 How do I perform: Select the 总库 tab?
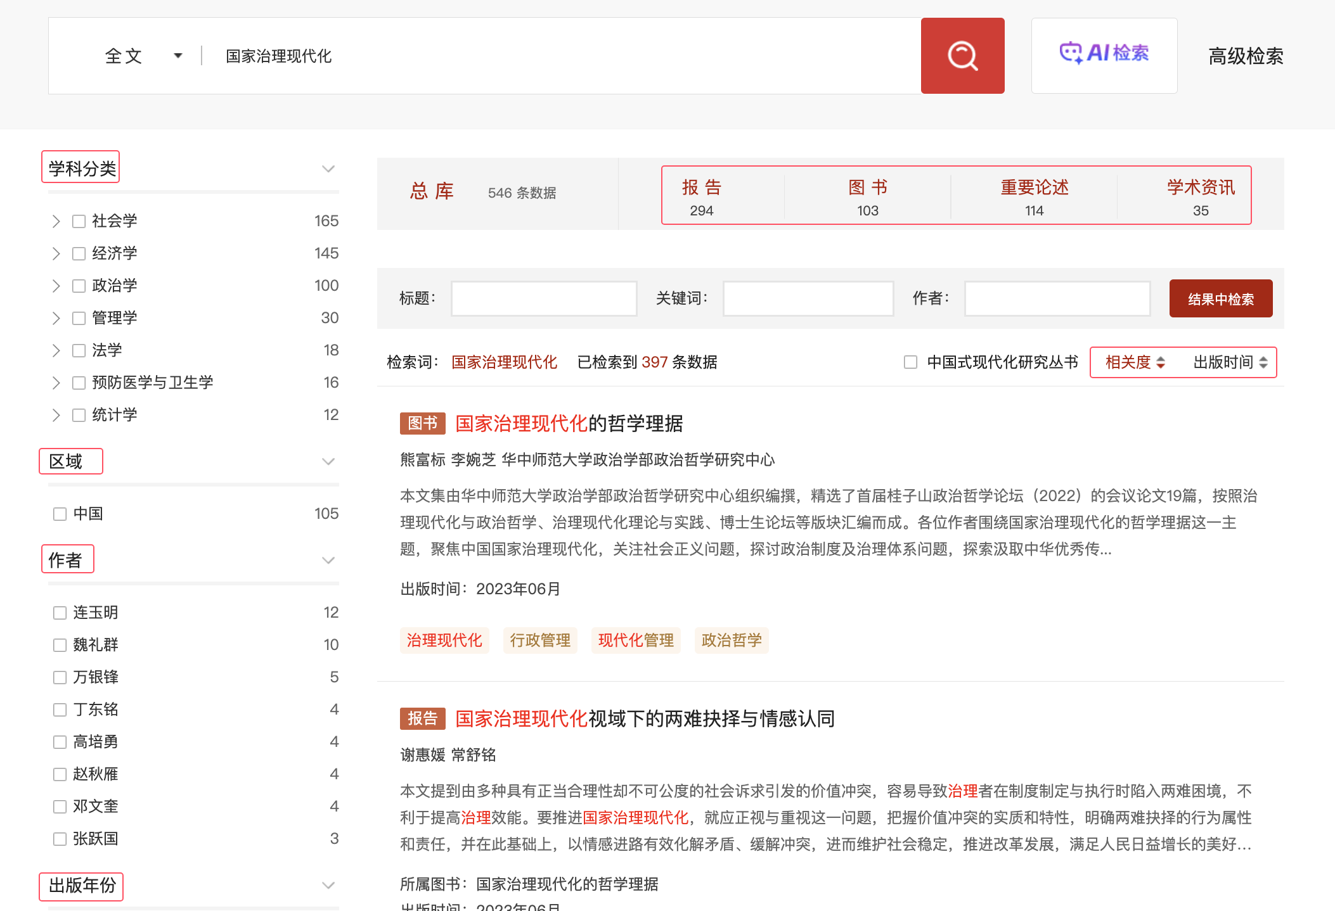pos(432,191)
